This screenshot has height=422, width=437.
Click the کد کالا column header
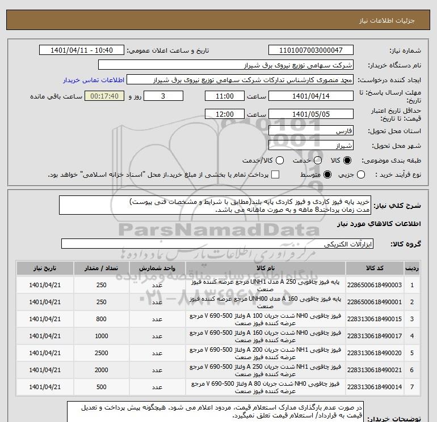[x=375, y=268]
